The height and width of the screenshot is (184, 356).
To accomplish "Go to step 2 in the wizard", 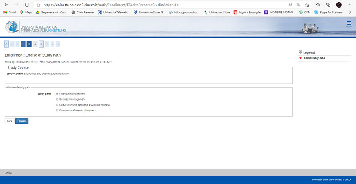I will [23, 44].
